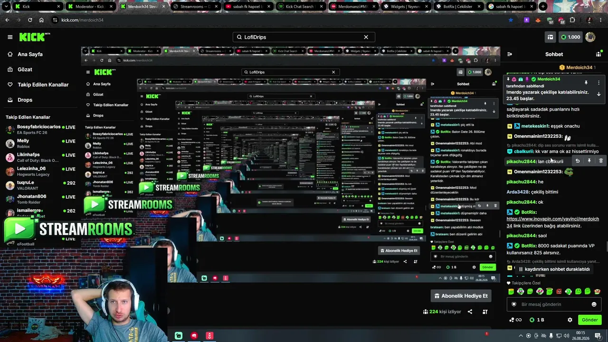
Task: Open the 1.000 Kicks balance
Action: pos(570,37)
